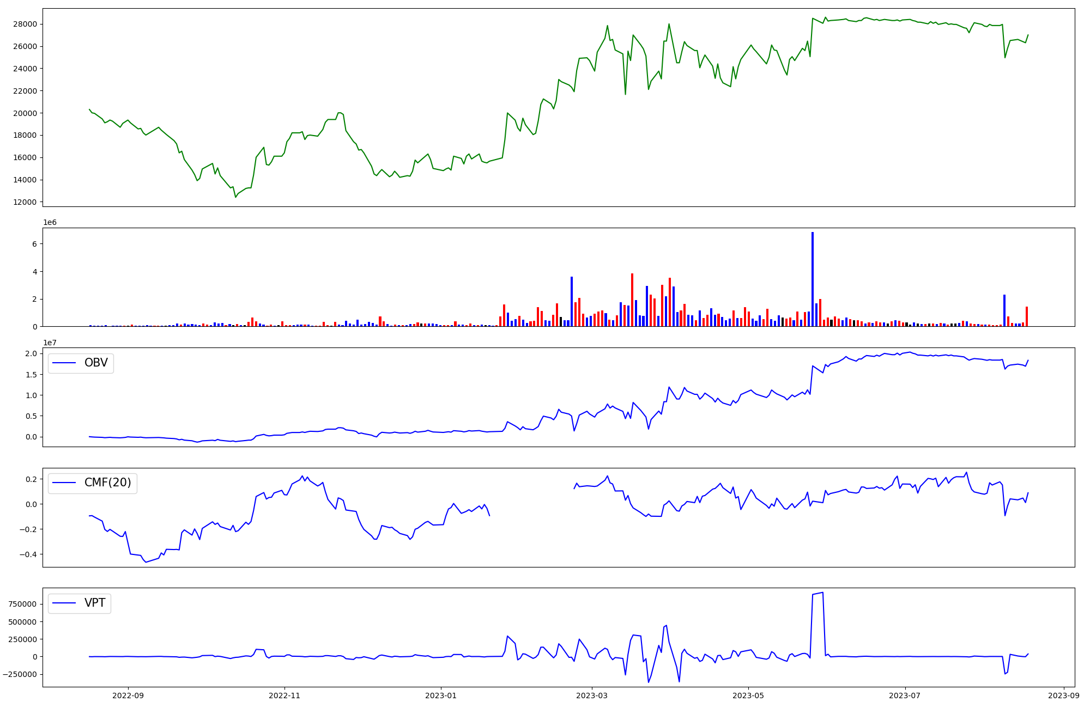Click the 750000 VPT axis label

23,604
